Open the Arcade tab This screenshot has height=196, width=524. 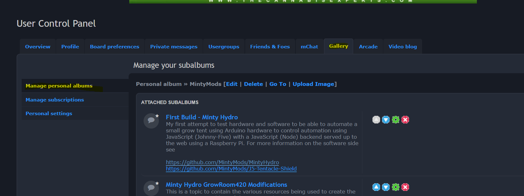[368, 46]
